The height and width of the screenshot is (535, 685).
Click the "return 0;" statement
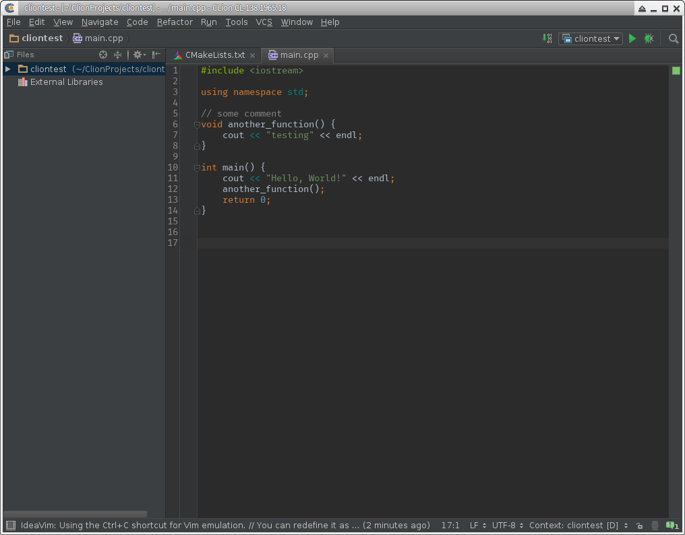pos(246,200)
